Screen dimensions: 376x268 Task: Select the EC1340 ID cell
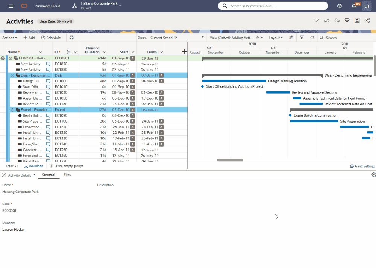(65, 144)
